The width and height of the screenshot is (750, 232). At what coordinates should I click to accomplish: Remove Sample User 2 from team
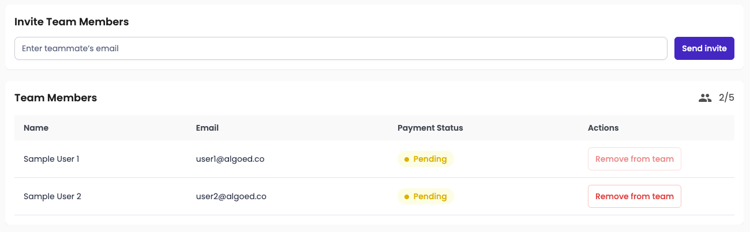(634, 196)
